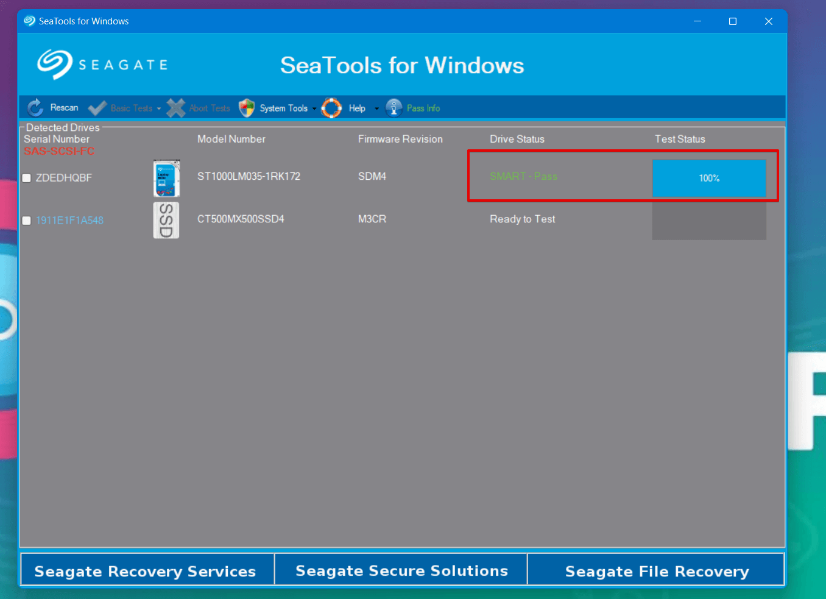The width and height of the screenshot is (826, 599).
Task: Maximize the SeaTools window
Action: click(x=733, y=21)
